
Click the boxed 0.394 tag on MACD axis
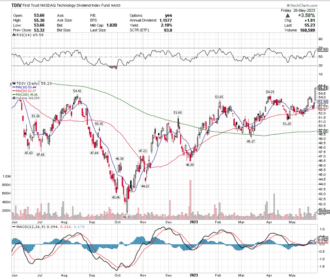click(323, 238)
